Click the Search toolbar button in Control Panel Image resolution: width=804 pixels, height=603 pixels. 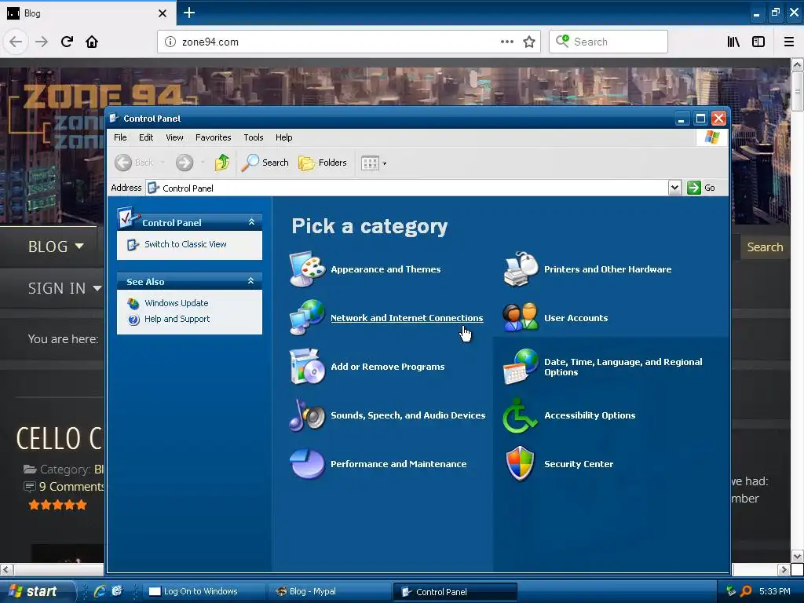pyautogui.click(x=265, y=163)
